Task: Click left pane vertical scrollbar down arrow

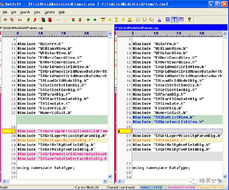Action: point(110,177)
